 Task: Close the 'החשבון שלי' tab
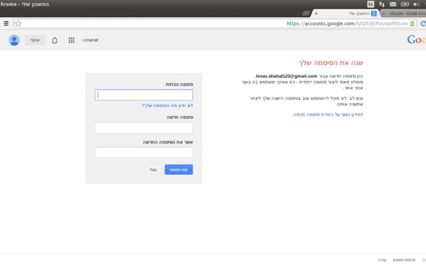pos(316,13)
